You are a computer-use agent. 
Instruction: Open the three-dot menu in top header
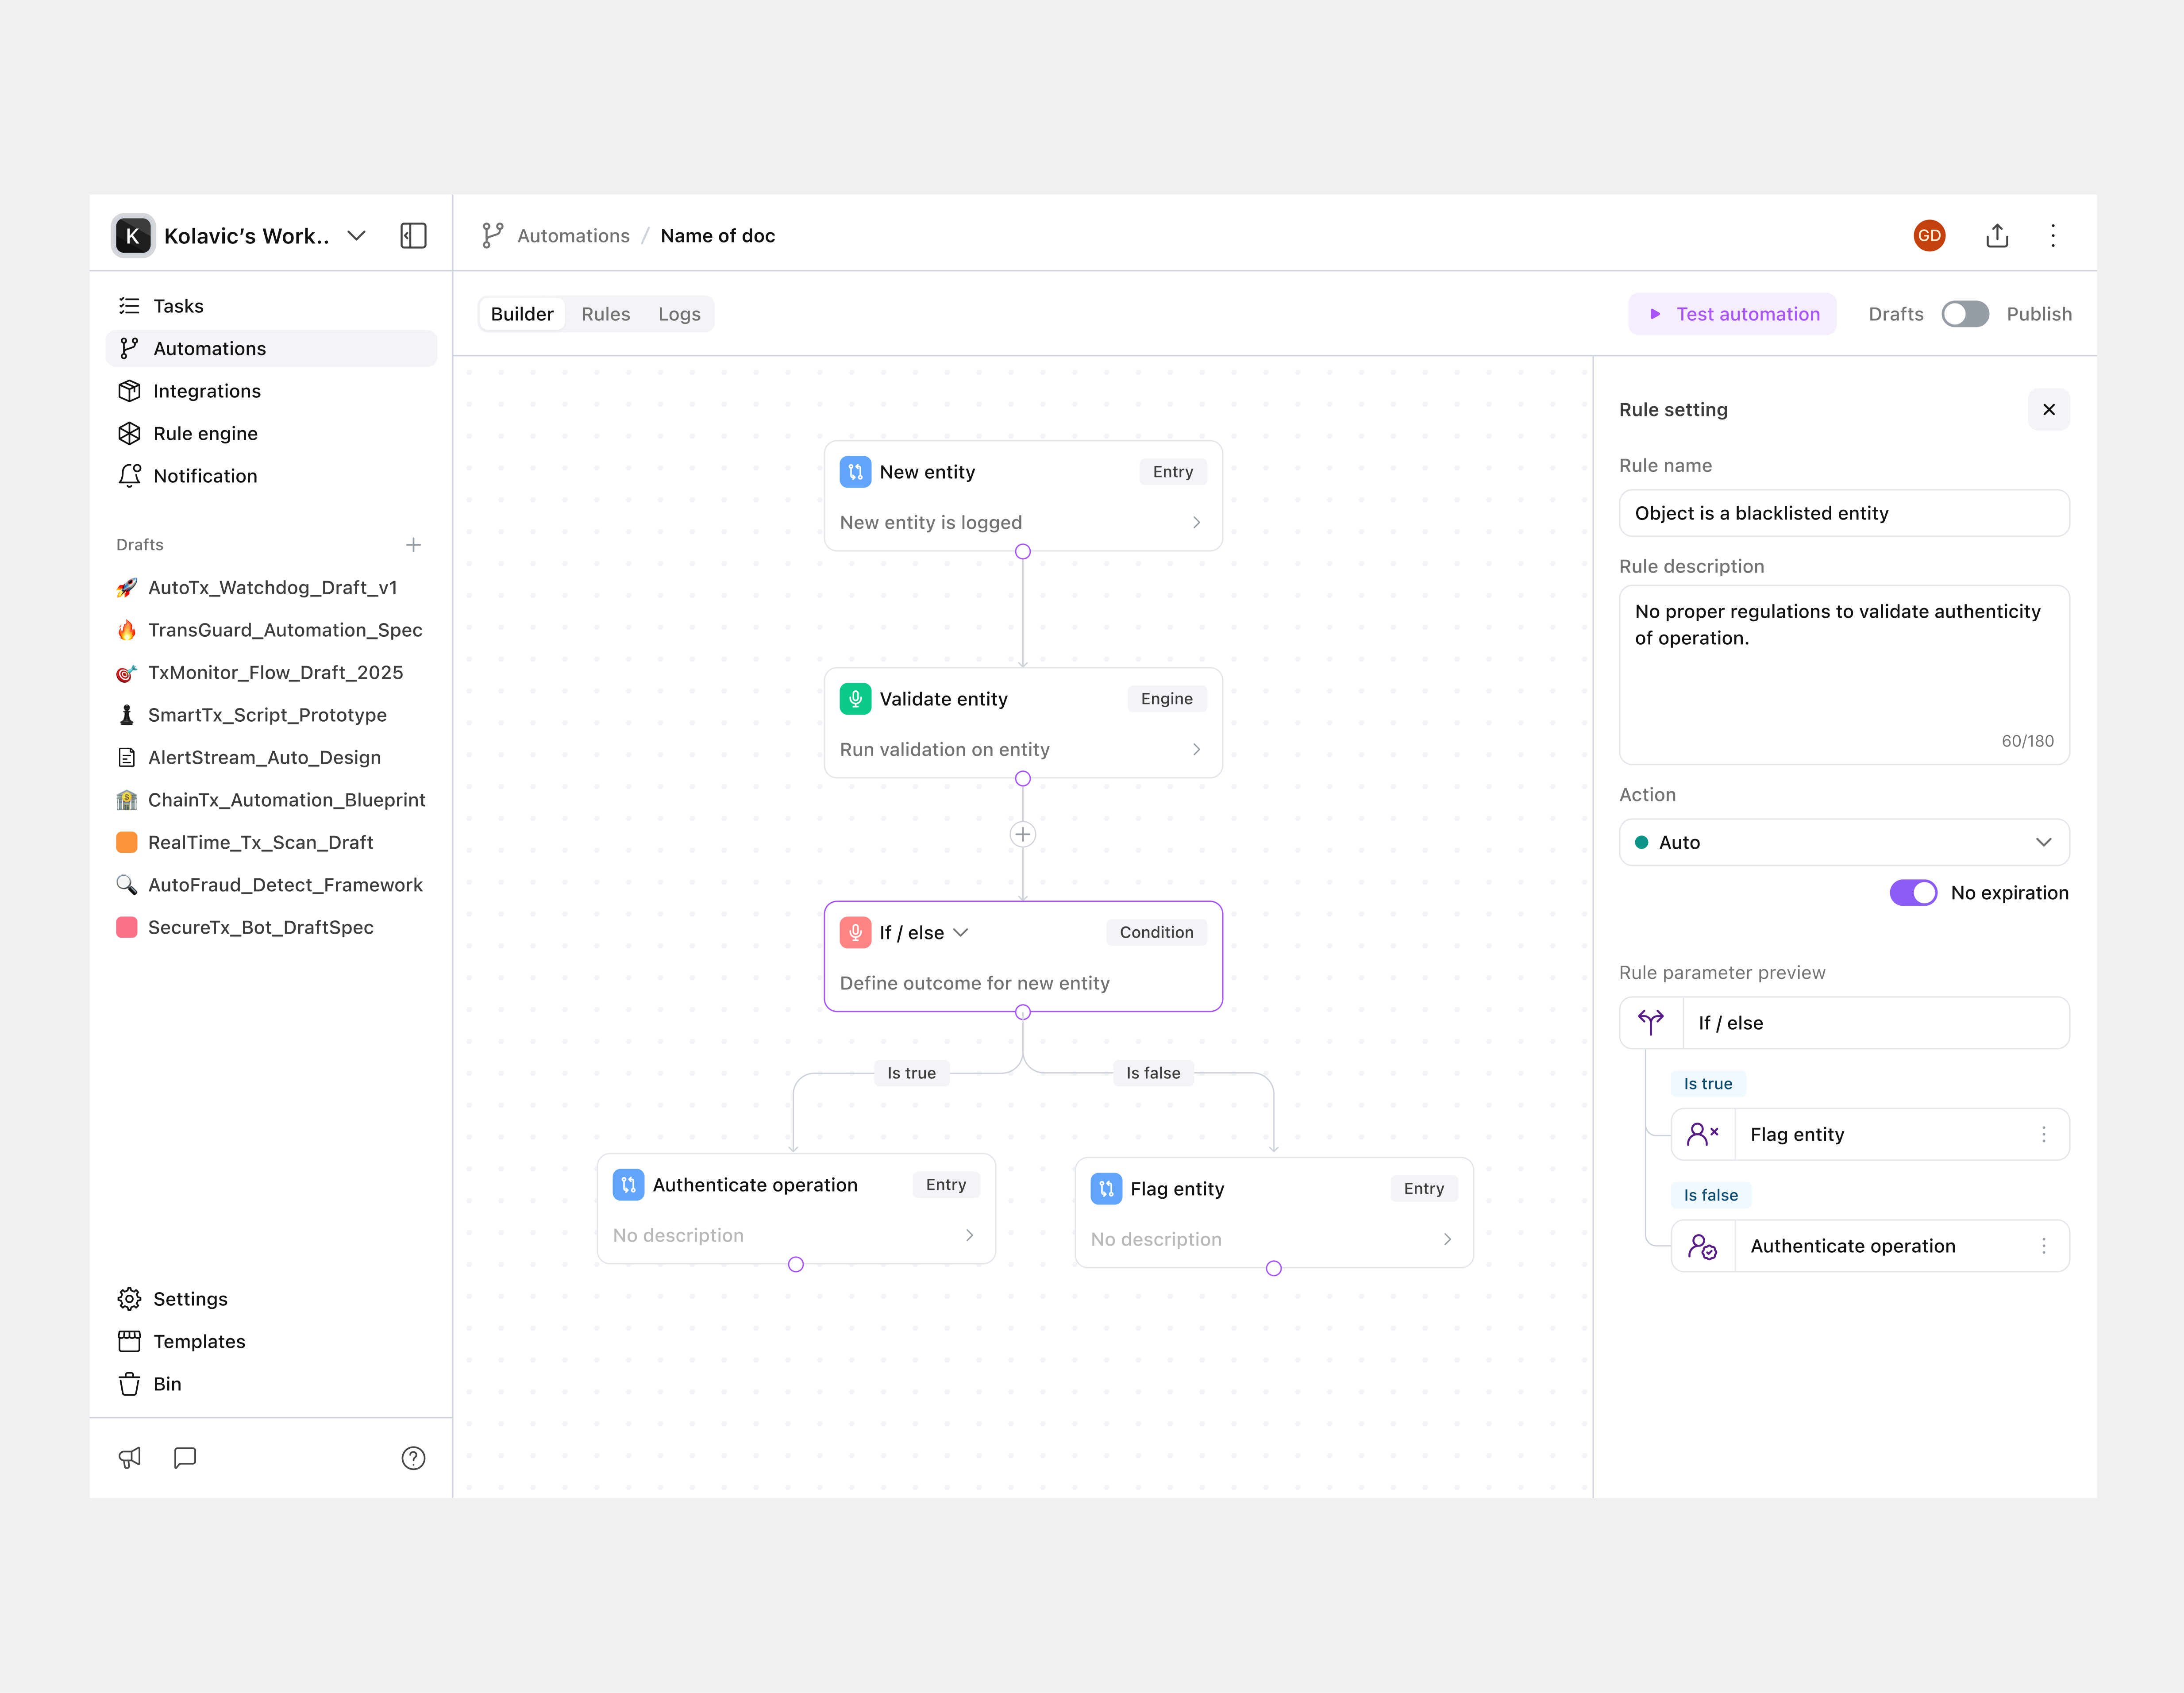coord(2053,236)
